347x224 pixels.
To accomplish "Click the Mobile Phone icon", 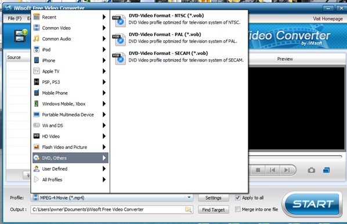I will point(37,93).
